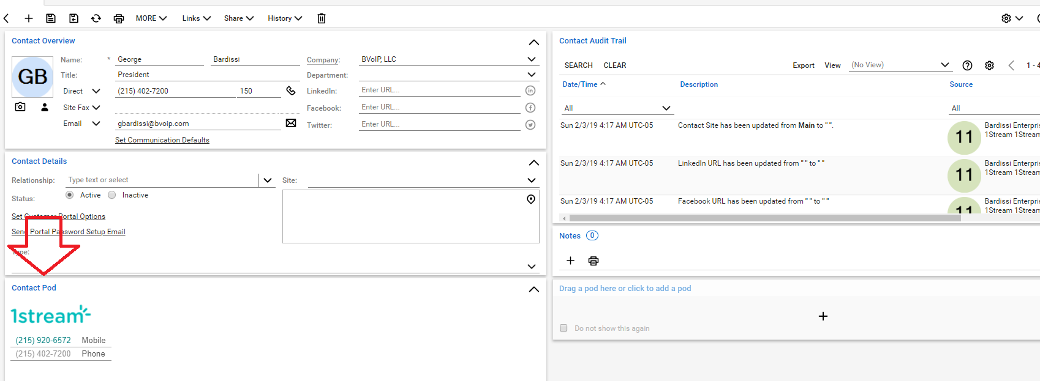The image size is (1040, 381).
Task: Delete contact with the trash icon
Action: [x=322, y=18]
